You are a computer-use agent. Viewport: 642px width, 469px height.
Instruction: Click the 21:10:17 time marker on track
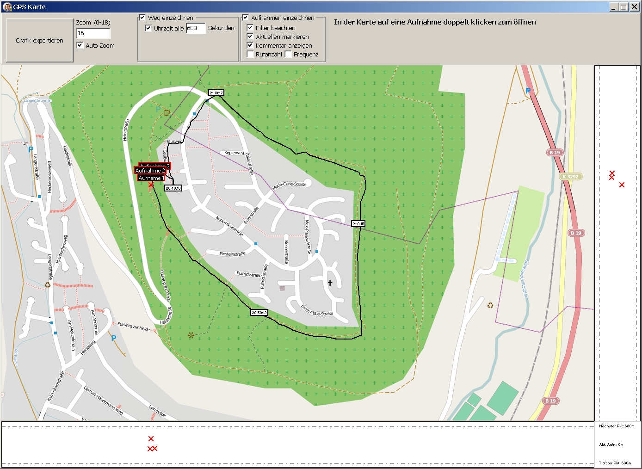pyautogui.click(x=216, y=93)
